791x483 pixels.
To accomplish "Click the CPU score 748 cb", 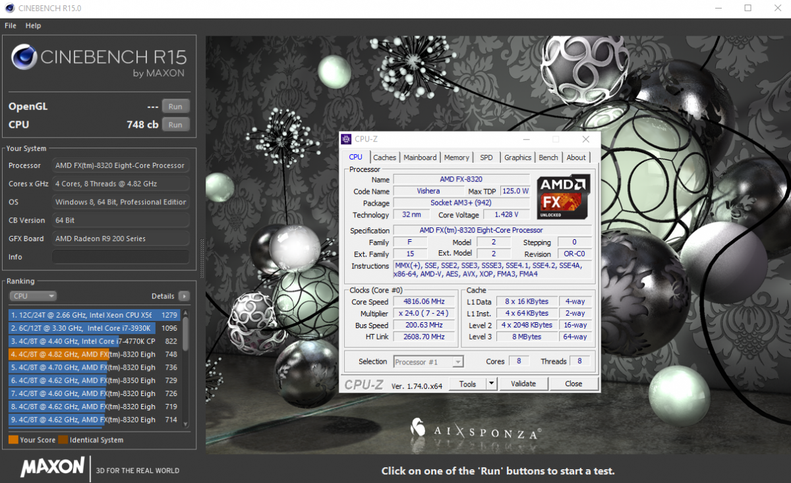I will click(x=142, y=125).
